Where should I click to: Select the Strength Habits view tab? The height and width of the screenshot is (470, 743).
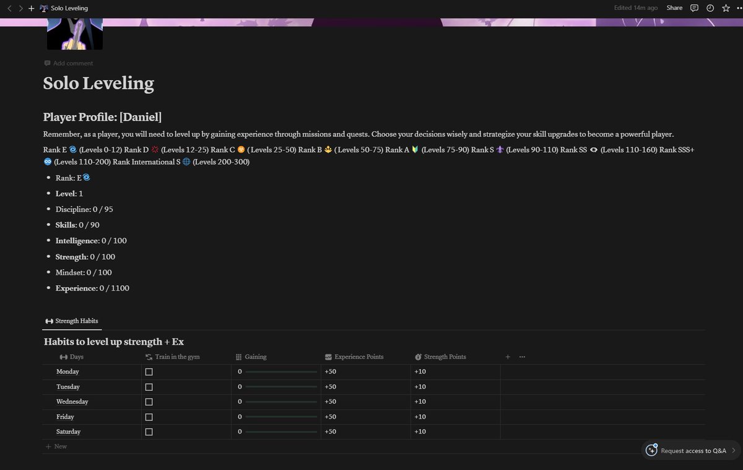click(72, 321)
